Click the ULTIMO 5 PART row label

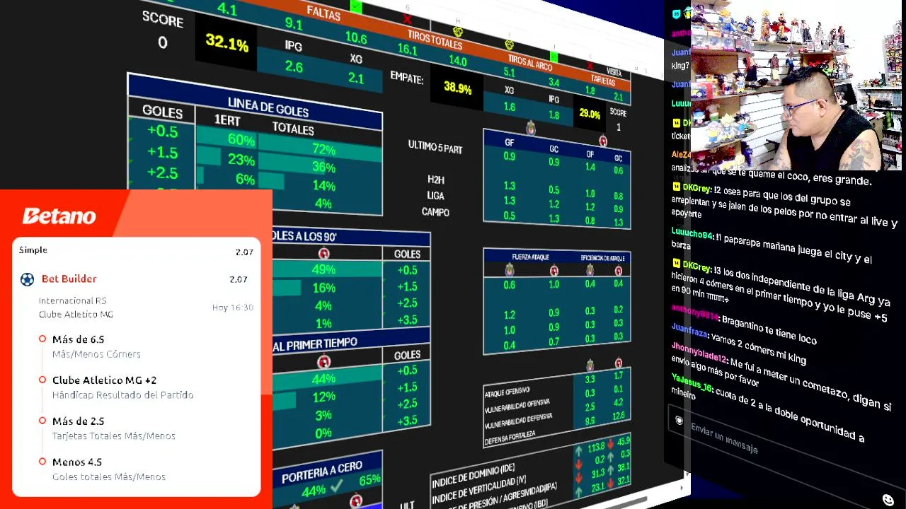pos(435,147)
